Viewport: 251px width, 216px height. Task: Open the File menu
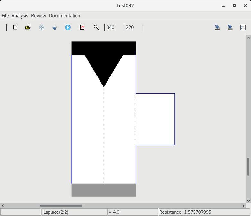(x=5, y=16)
